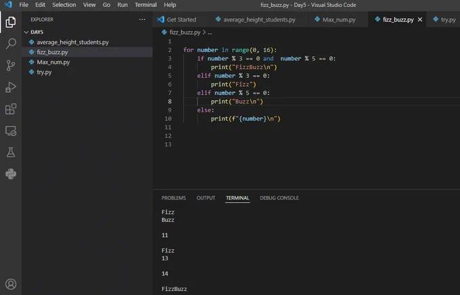Open the Run menu

(x=122, y=5)
